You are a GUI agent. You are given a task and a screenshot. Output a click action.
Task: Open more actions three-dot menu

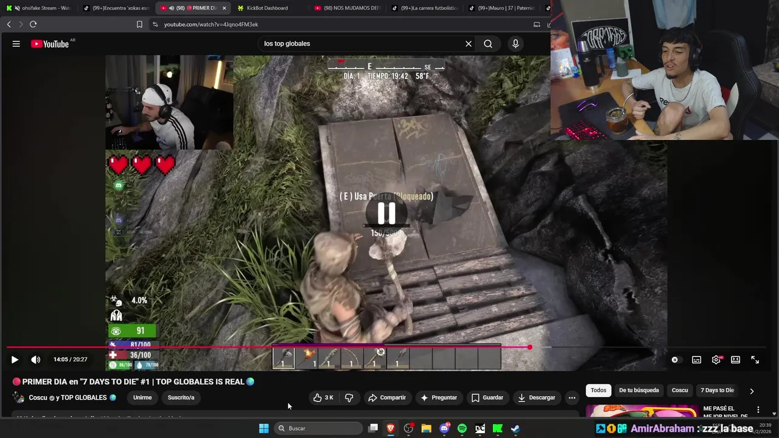click(x=571, y=398)
